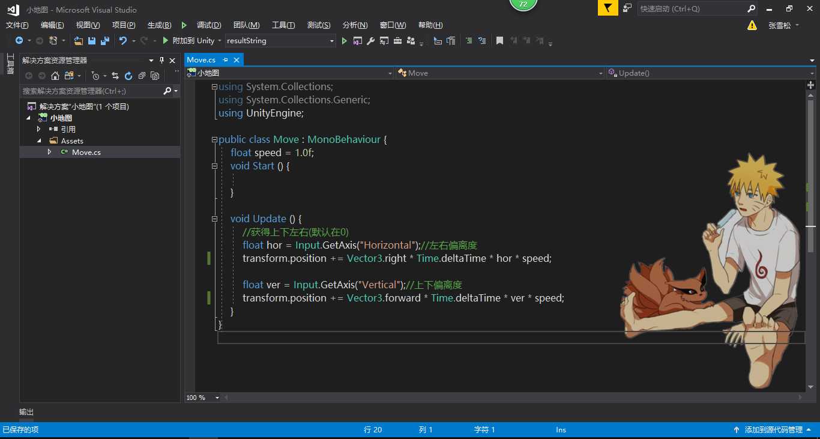
Task: Click the Home icon in Solution Explorer
Action: pos(55,76)
